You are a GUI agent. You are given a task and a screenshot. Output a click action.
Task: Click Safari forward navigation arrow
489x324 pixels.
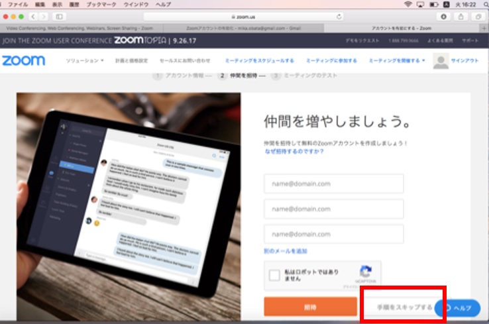tap(43, 17)
